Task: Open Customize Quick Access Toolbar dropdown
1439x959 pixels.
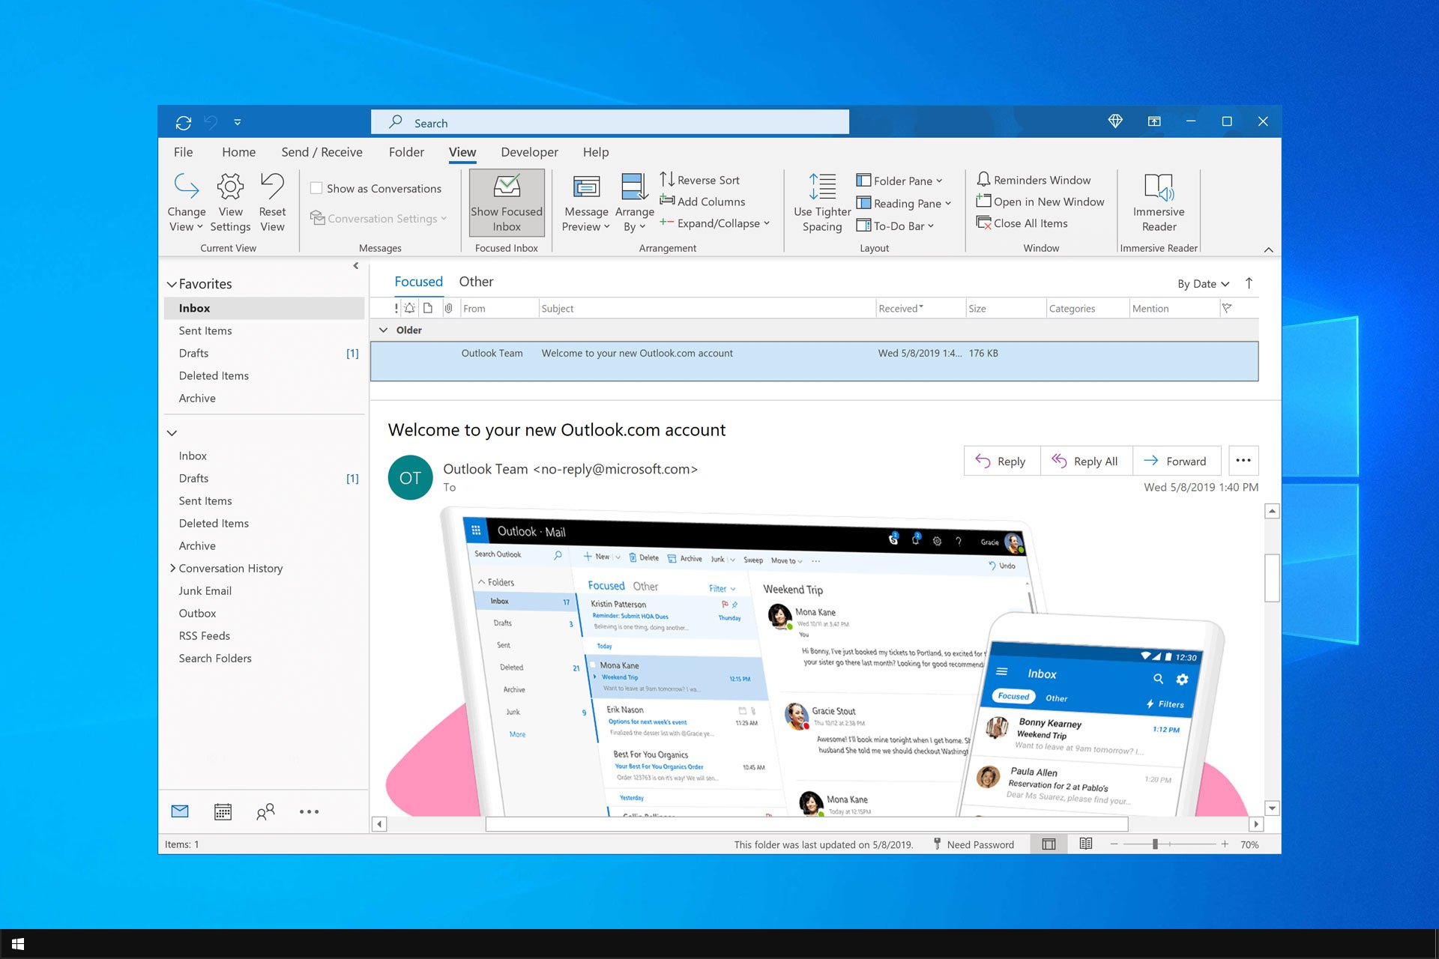Action: coord(238,122)
